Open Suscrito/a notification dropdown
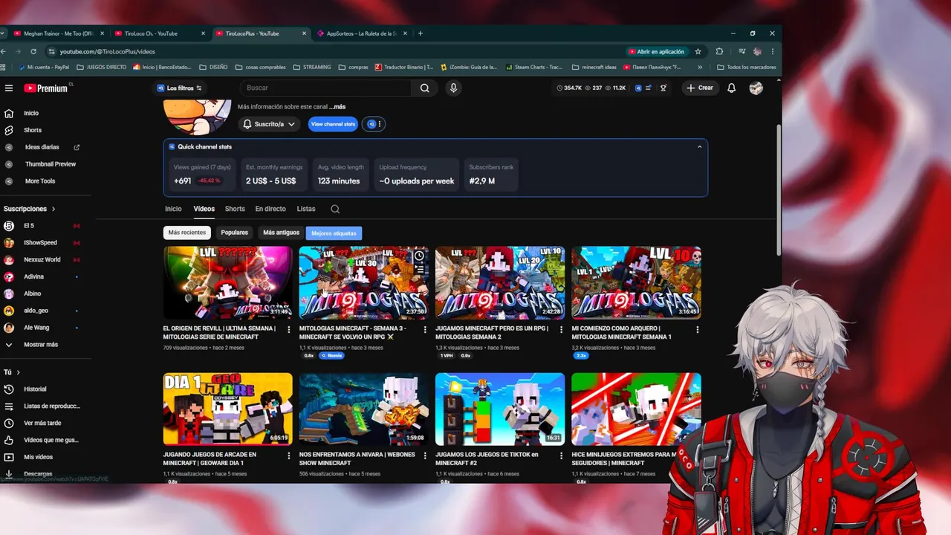This screenshot has width=951, height=535. click(x=270, y=124)
